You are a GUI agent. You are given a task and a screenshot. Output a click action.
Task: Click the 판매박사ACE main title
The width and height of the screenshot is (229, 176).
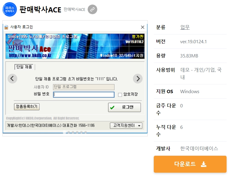40,10
